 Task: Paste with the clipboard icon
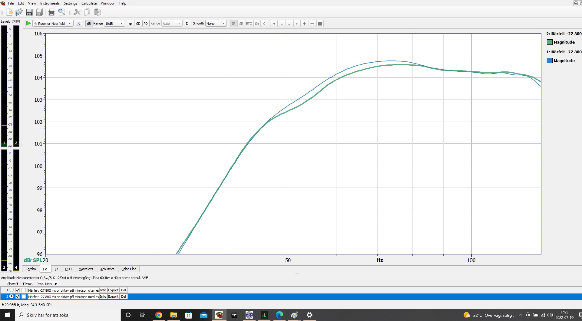98,12
